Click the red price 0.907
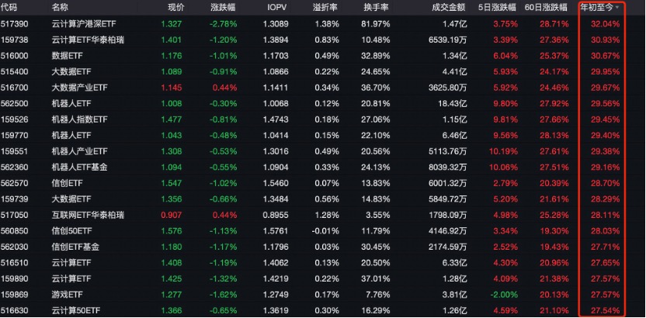This screenshot has height=318, width=646. pyautogui.click(x=172, y=215)
